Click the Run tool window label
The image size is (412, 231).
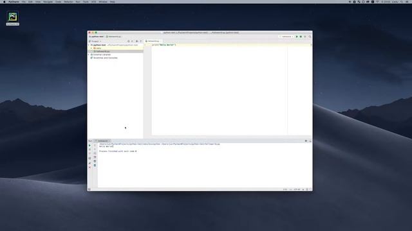[x=90, y=141]
